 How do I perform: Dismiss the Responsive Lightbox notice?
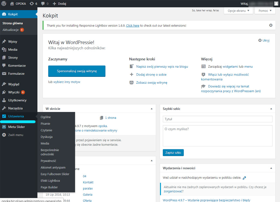tap(271, 25)
